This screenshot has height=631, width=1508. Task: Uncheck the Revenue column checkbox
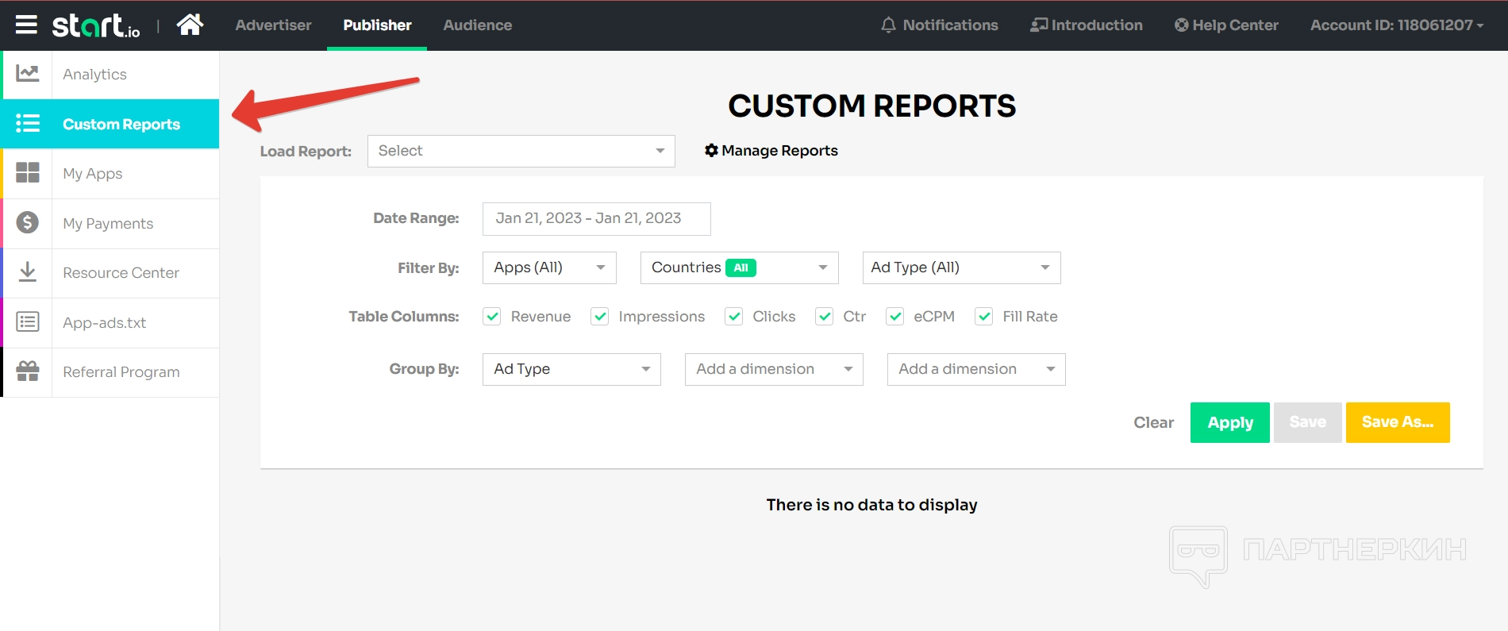point(492,317)
